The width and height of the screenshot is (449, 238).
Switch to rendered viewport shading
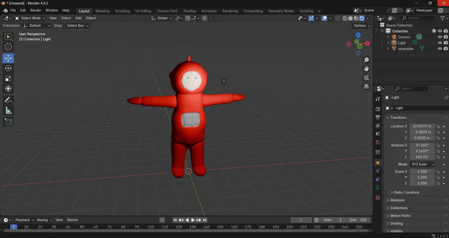tap(362, 18)
